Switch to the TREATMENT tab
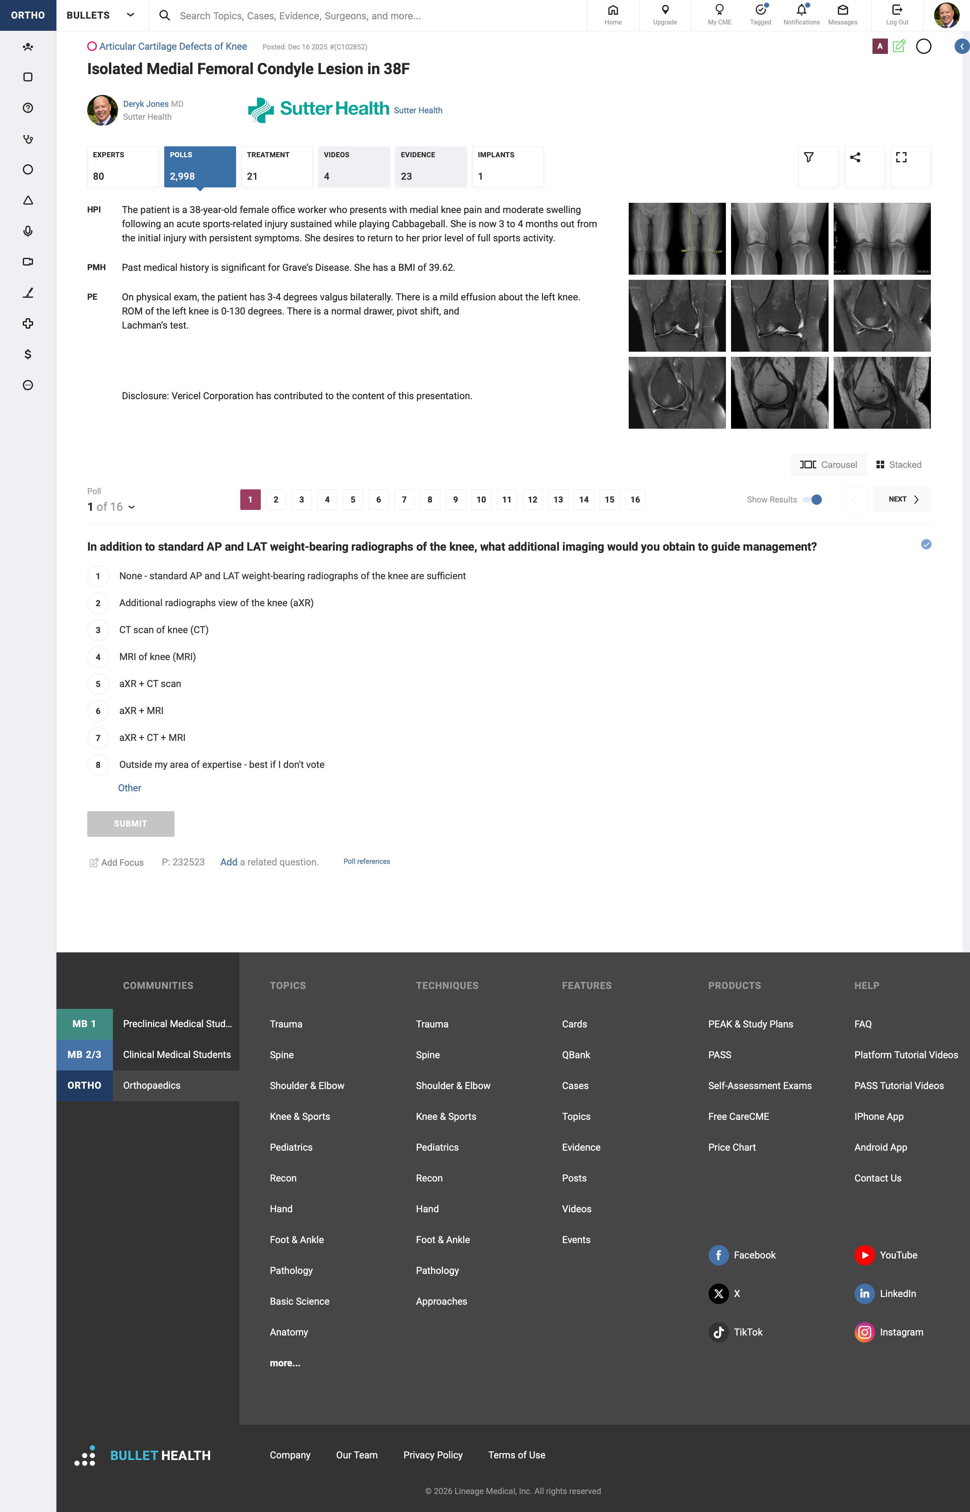Viewport: 970px width, 1512px height. tap(277, 166)
